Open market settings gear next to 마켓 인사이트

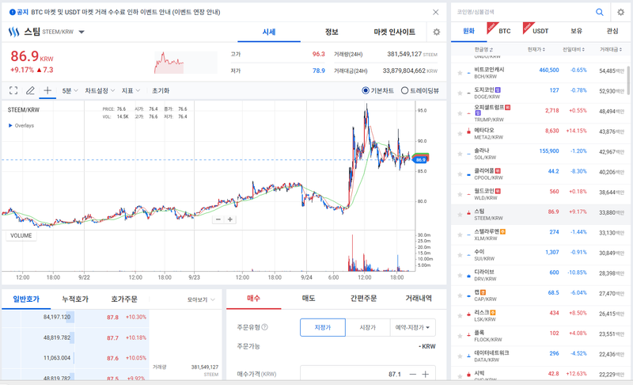coord(437,32)
